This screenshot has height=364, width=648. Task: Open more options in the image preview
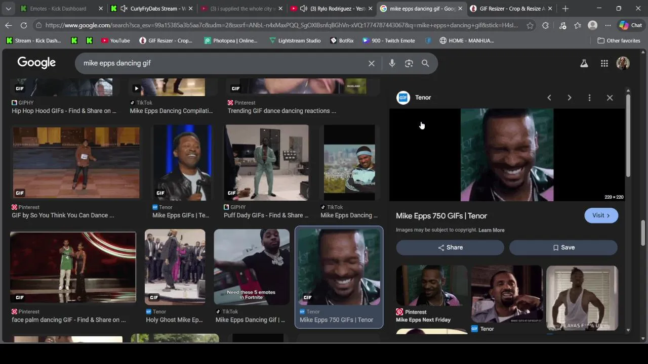pos(589,98)
